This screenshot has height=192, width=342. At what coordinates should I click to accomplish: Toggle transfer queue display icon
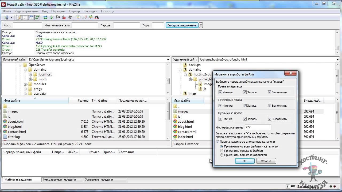[x=37, y=18]
